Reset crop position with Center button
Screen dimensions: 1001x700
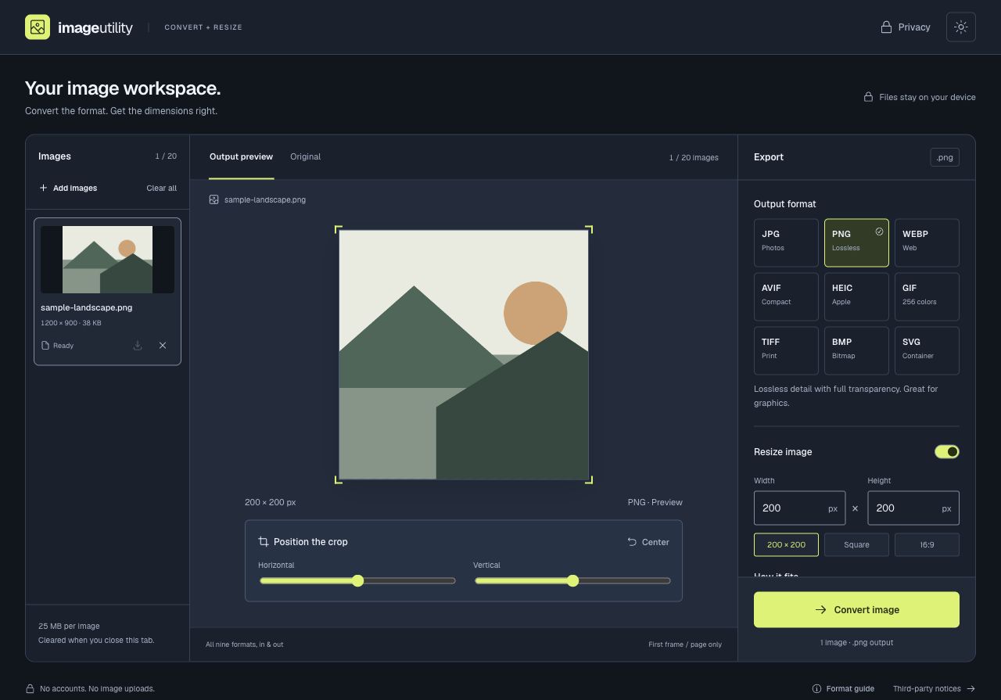pos(648,542)
